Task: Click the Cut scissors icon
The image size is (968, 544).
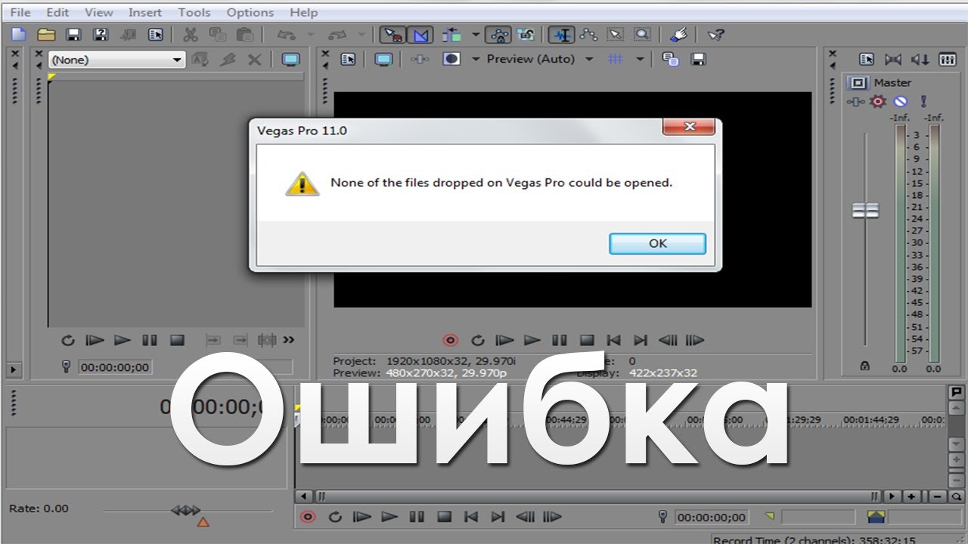Action: coord(190,34)
